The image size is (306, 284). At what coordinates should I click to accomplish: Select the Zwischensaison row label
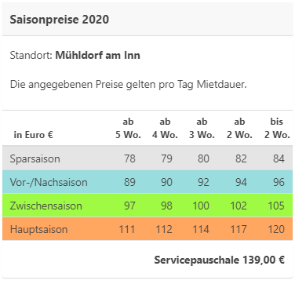click(x=46, y=206)
